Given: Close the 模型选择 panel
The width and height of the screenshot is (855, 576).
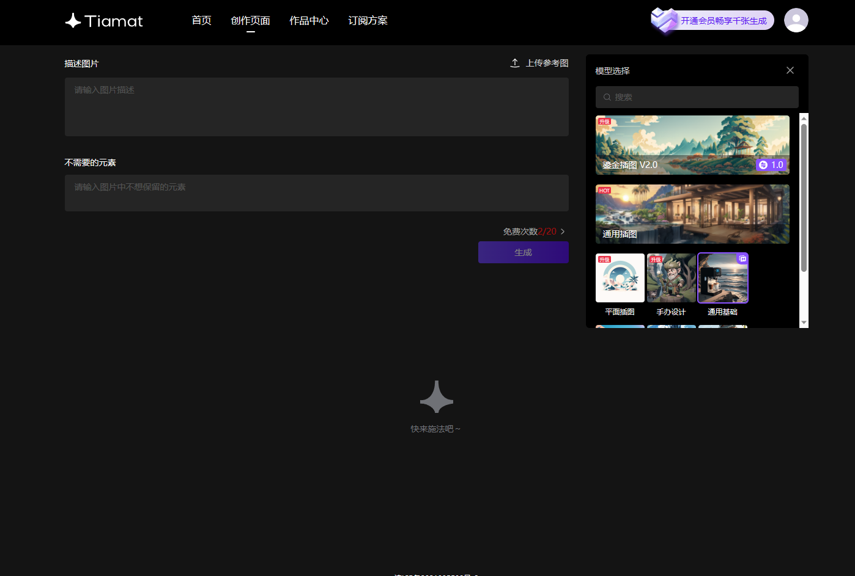Looking at the screenshot, I should [790, 70].
